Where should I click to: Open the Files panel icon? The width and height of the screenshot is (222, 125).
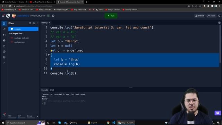(x=4, y=24)
